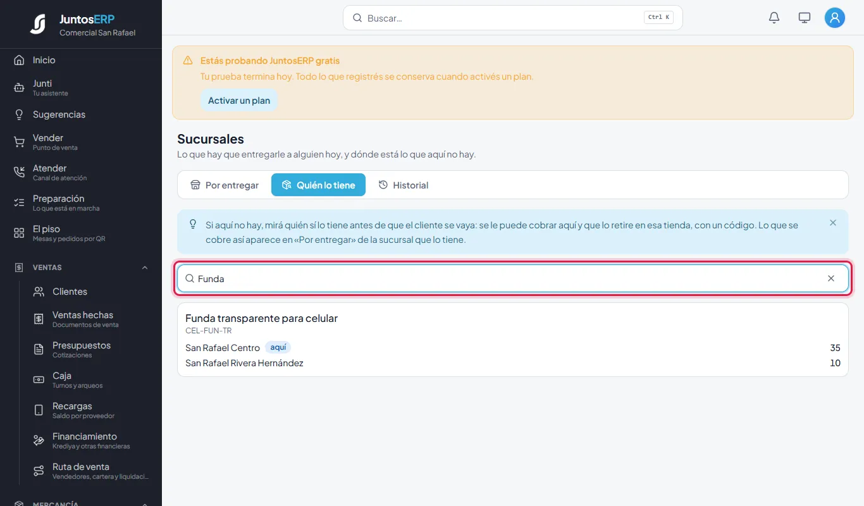This screenshot has width=864, height=506.
Task: Open Junti assistant
Action: coord(81,87)
